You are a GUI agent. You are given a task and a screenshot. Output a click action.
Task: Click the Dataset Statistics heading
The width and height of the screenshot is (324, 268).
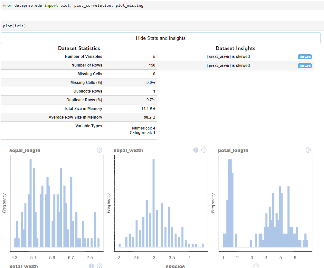79,48
